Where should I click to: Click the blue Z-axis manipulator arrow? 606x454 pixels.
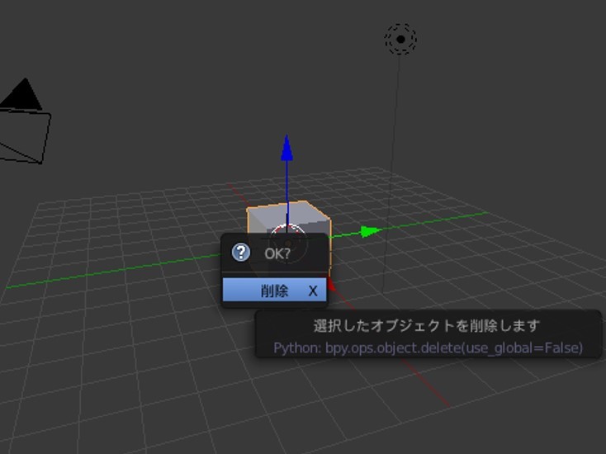(x=286, y=148)
